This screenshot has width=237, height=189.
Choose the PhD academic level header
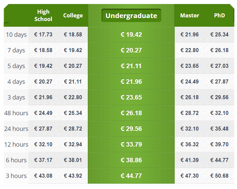(219, 15)
